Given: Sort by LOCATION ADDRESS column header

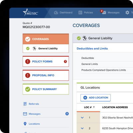Looking at the screenshot, I should tap(115, 107).
